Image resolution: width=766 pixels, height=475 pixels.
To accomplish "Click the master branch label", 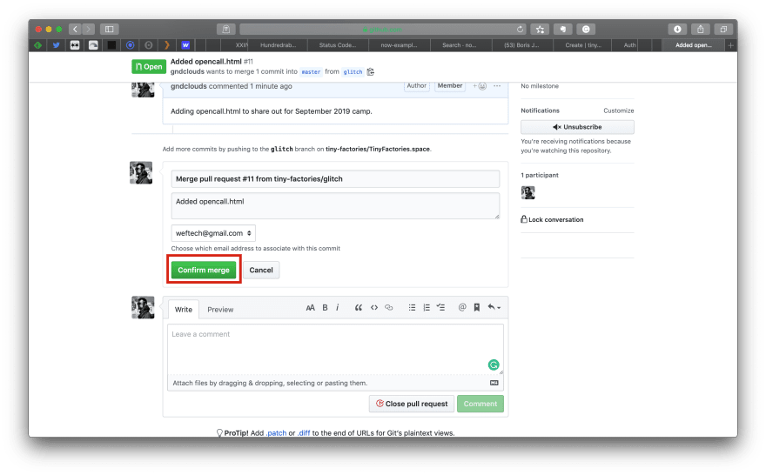I will pyautogui.click(x=311, y=71).
